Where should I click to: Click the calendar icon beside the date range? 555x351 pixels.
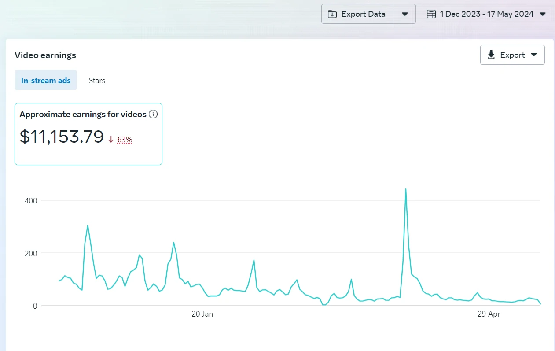click(431, 14)
